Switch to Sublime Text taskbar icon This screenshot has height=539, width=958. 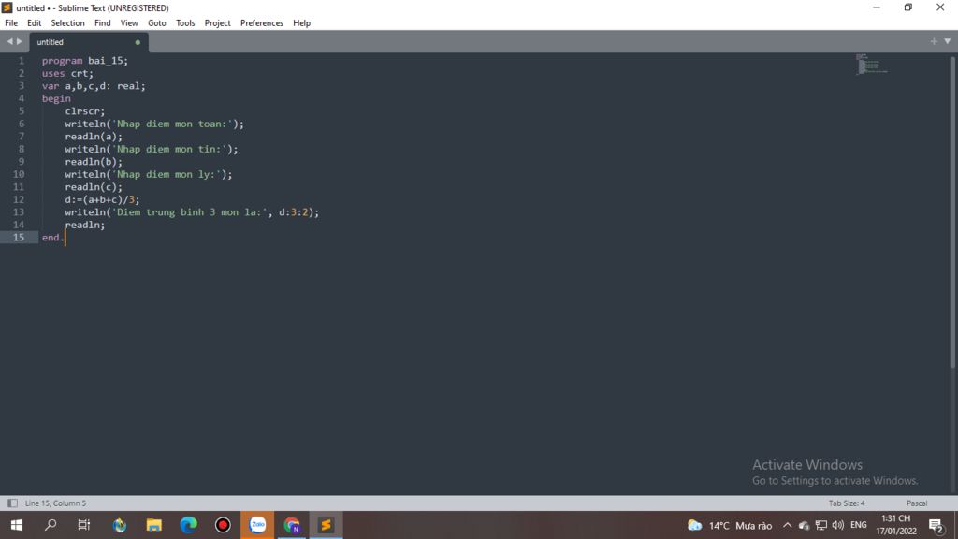326,525
